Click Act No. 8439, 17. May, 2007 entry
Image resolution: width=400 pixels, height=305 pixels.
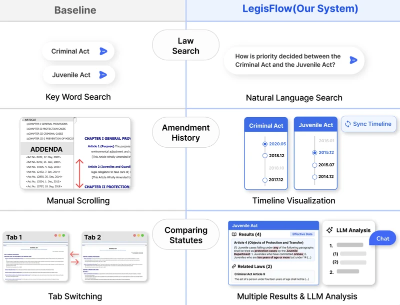(x=43, y=157)
